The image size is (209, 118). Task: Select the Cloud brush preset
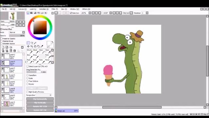tap(36, 51)
